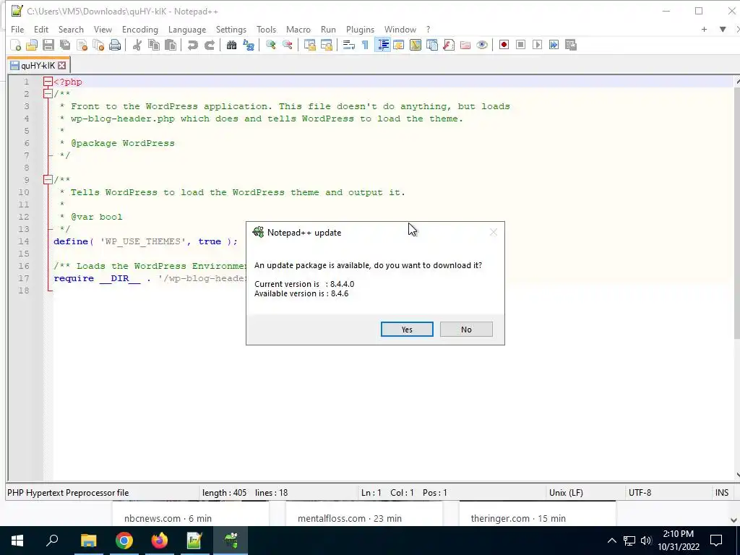This screenshot has height=555, width=740.
Task: Open the Folder as Workspace icon
Action: 465,46
